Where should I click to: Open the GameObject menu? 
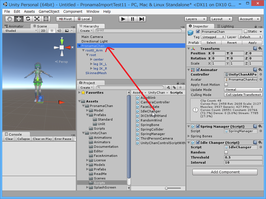coord(49,12)
